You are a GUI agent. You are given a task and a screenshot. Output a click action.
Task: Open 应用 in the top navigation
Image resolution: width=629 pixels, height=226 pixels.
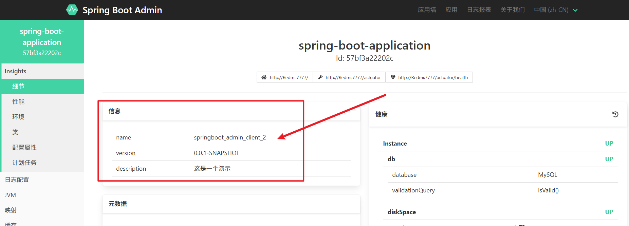[x=451, y=10]
